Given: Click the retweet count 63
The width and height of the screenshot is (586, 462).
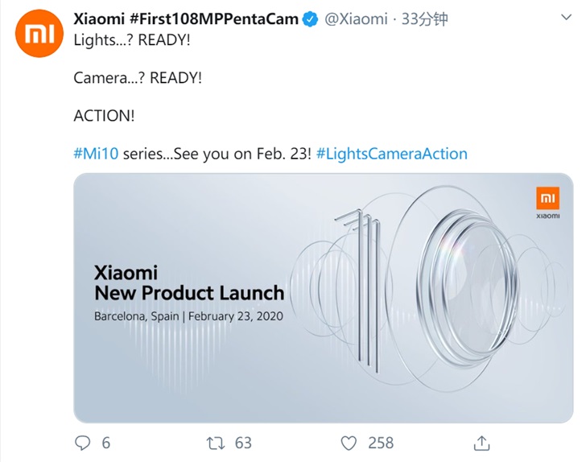Looking at the screenshot, I should (x=242, y=443).
